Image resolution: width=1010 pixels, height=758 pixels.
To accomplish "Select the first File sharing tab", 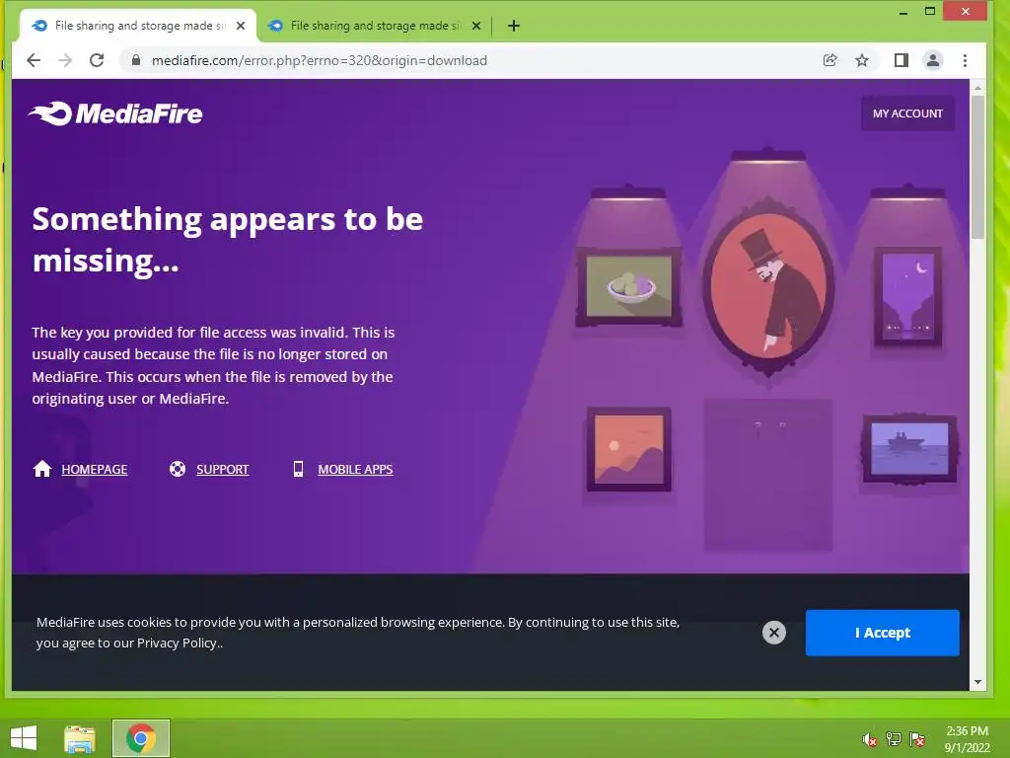I will pyautogui.click(x=138, y=26).
